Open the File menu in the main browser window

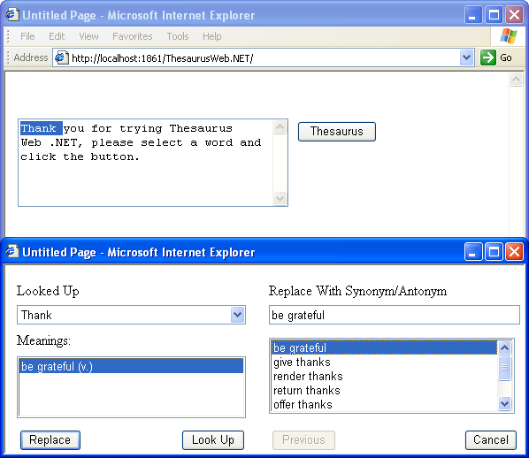pos(27,36)
